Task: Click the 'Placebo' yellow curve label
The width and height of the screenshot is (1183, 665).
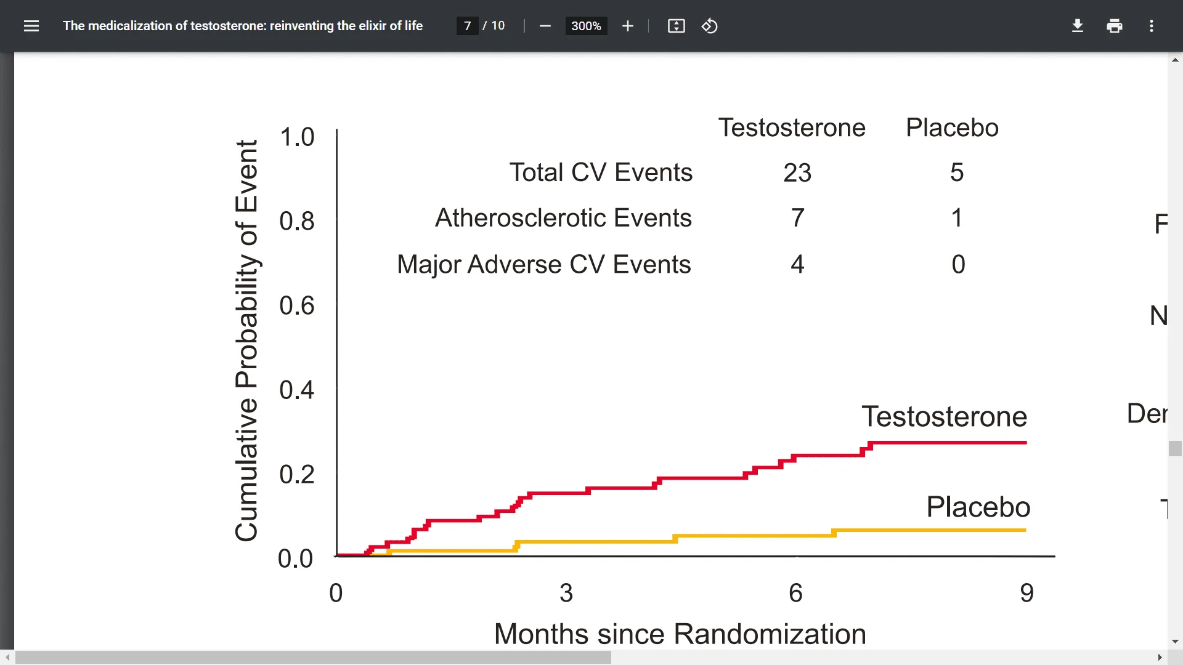Action: (978, 507)
